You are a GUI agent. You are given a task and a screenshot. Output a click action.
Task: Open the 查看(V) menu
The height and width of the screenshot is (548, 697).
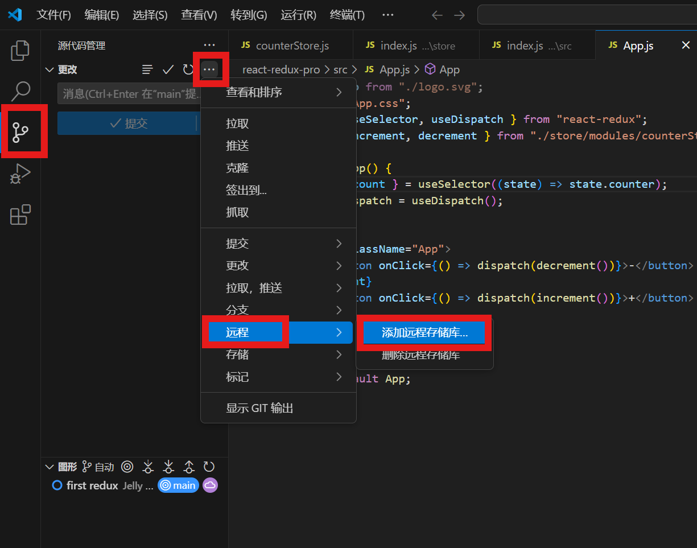[199, 15]
